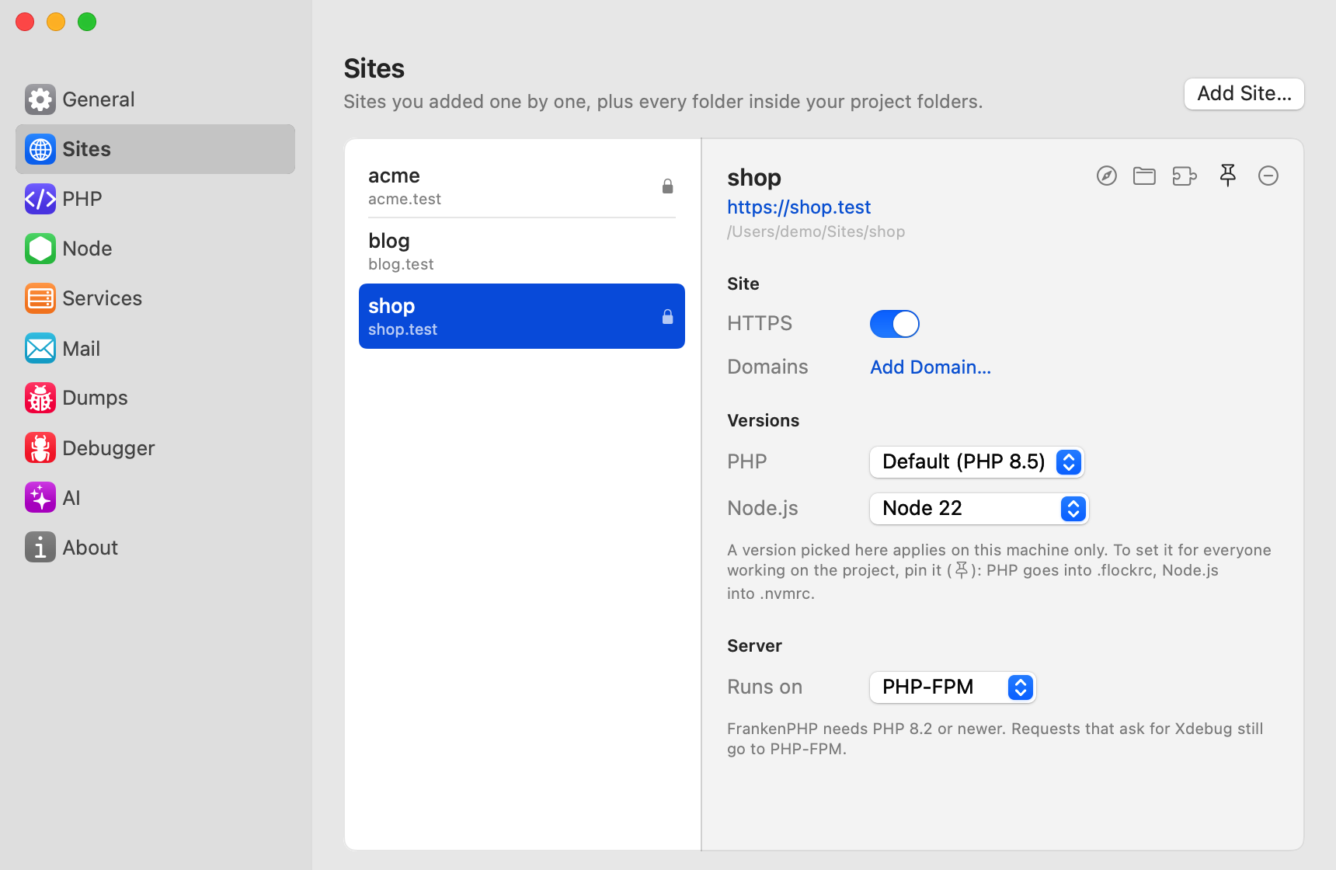Click Add Domain... link

931,367
